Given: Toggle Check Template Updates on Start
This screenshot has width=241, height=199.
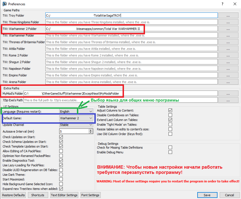Looking at the screenshot, I should [61, 146].
